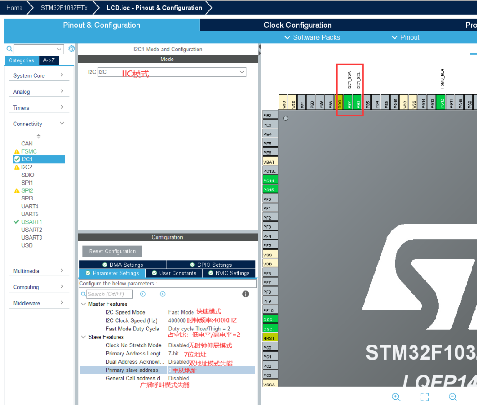The height and width of the screenshot is (405, 477).
Task: Open the Parameter Settings tab
Action: click(x=112, y=273)
